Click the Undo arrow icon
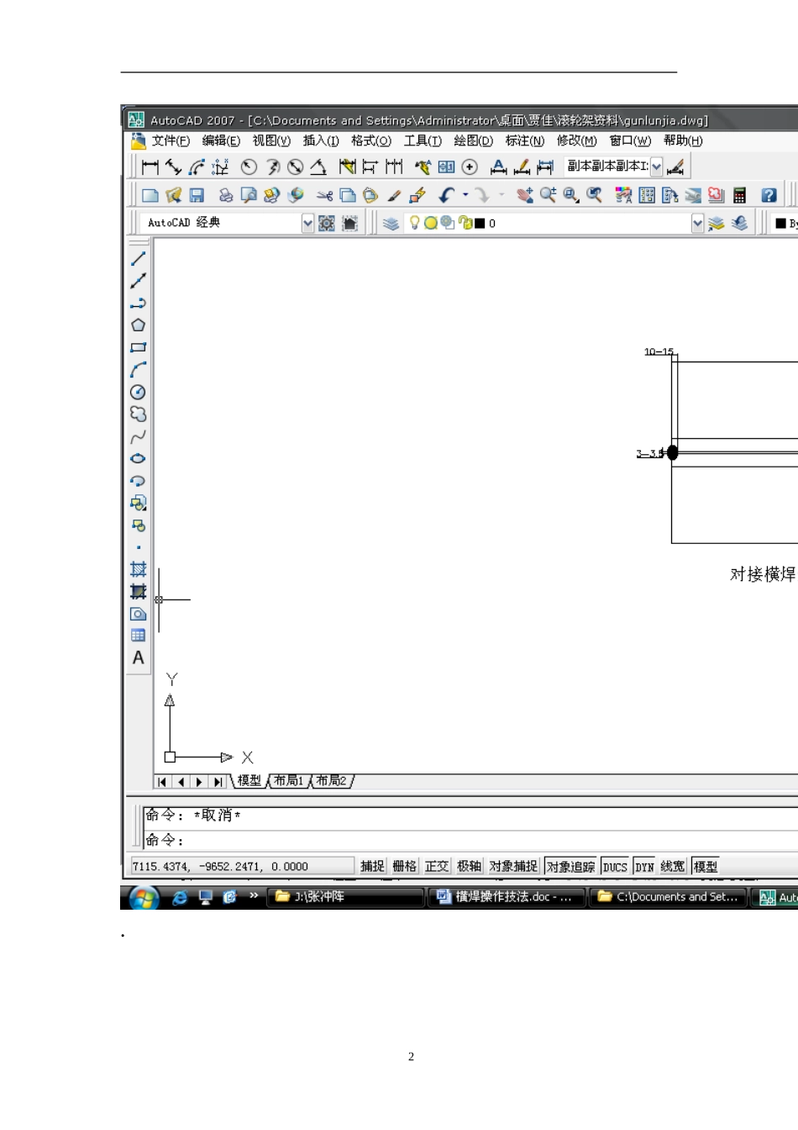This screenshot has height=1130, width=798. pyautogui.click(x=447, y=195)
